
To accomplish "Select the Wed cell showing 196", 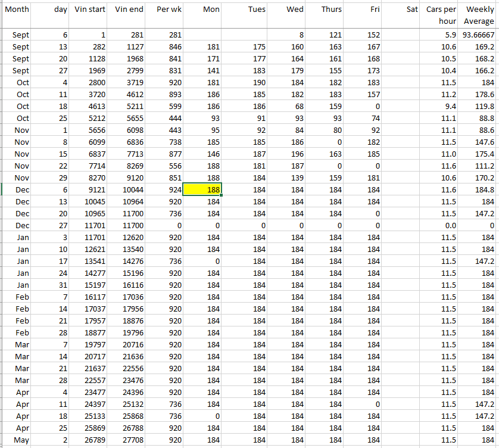I will 287,154.
